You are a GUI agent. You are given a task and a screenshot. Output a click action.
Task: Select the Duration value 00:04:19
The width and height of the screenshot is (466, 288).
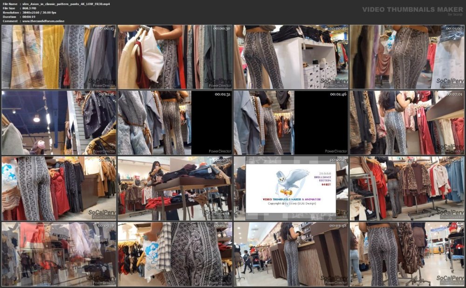click(28, 17)
